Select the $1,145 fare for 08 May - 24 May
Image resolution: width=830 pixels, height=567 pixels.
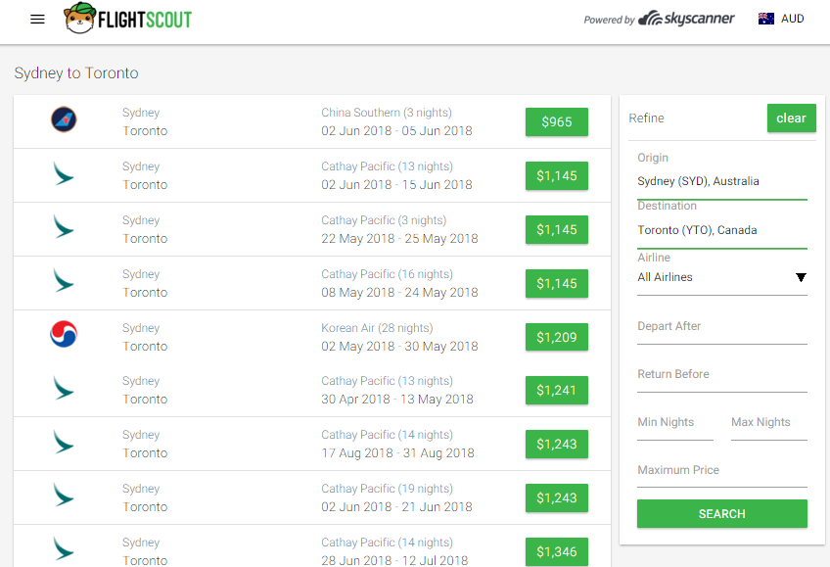(556, 284)
